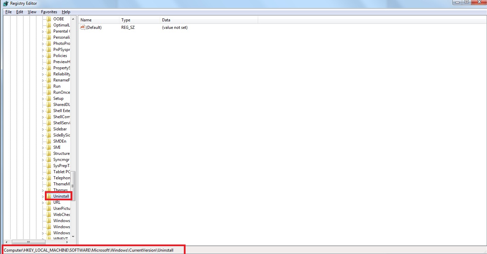This screenshot has height=254, width=487.
Task: Click the tree pane scroll down arrow
Action: [73, 237]
